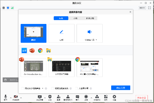This screenshot has height=103, width=154.
Task: Select the Desktop 1 screen thumbnail
Action: coord(34,33)
